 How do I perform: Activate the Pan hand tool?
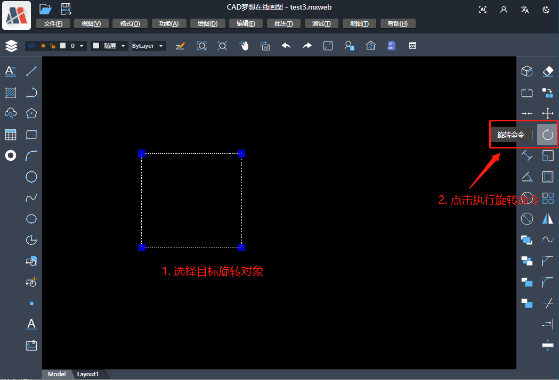click(x=244, y=46)
